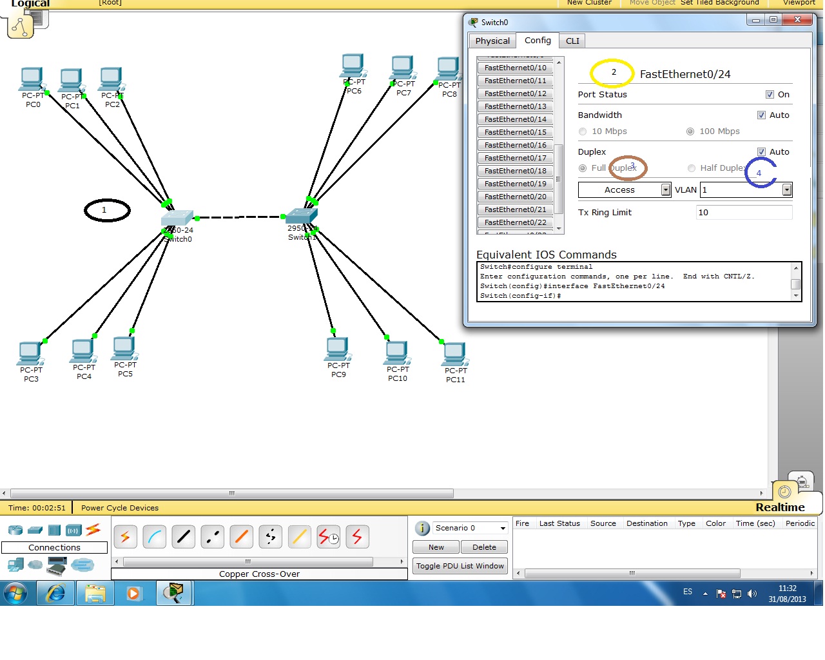Open the VLAN dropdown
This screenshot has width=825, height=660.
coord(787,189)
